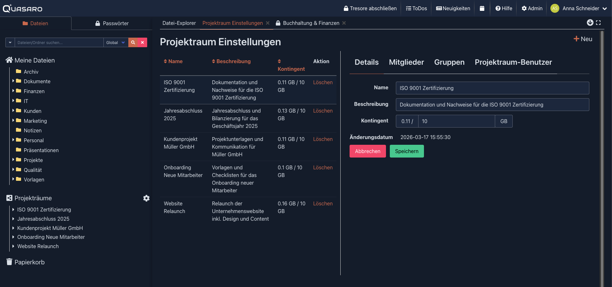Expand the Projekte folder
612x287 pixels.
pos(13,160)
